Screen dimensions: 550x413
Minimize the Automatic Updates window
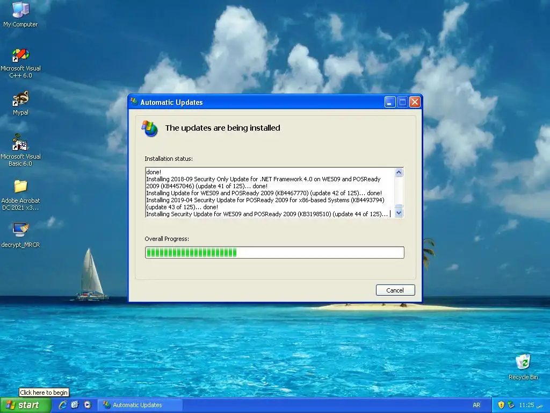tap(390, 102)
